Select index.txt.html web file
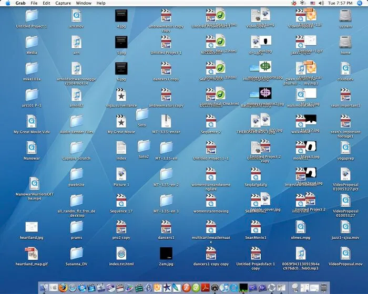 [121, 254]
